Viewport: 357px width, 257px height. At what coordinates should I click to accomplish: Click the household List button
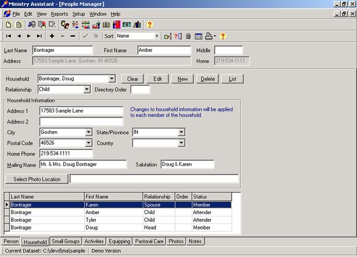[x=232, y=79]
